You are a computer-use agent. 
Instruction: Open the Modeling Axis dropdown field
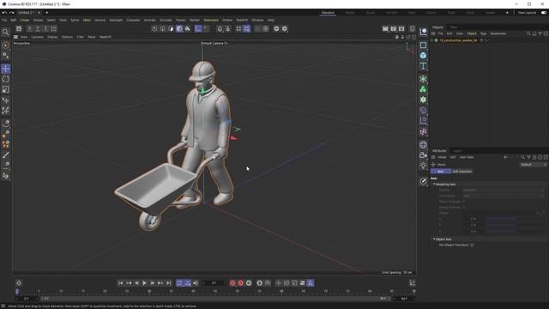[504, 191]
